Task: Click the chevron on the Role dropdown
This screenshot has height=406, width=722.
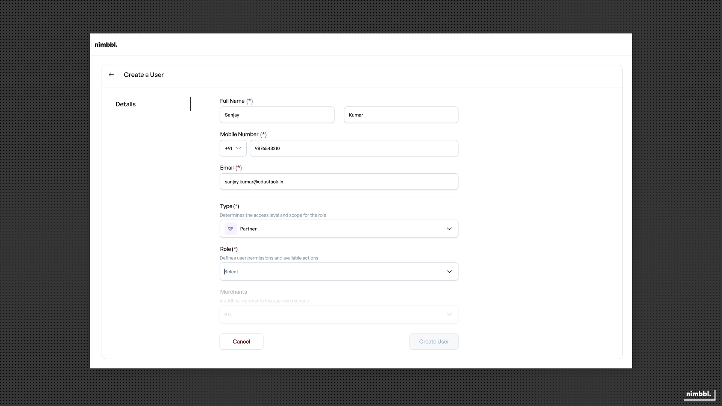Action: 449,271
